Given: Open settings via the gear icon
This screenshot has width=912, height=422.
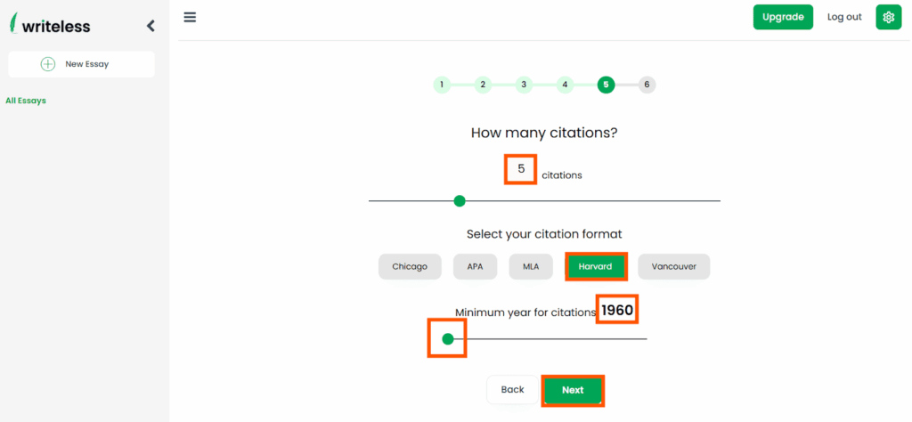Looking at the screenshot, I should (x=888, y=18).
